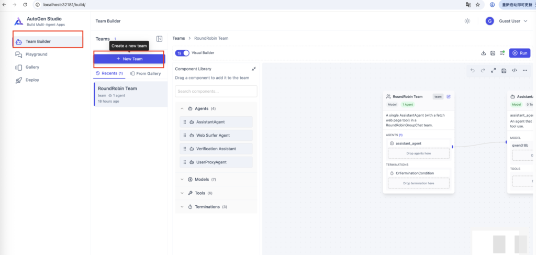Click drag handle of UserProxyAgent
The height and width of the screenshot is (255, 536).
click(185, 162)
